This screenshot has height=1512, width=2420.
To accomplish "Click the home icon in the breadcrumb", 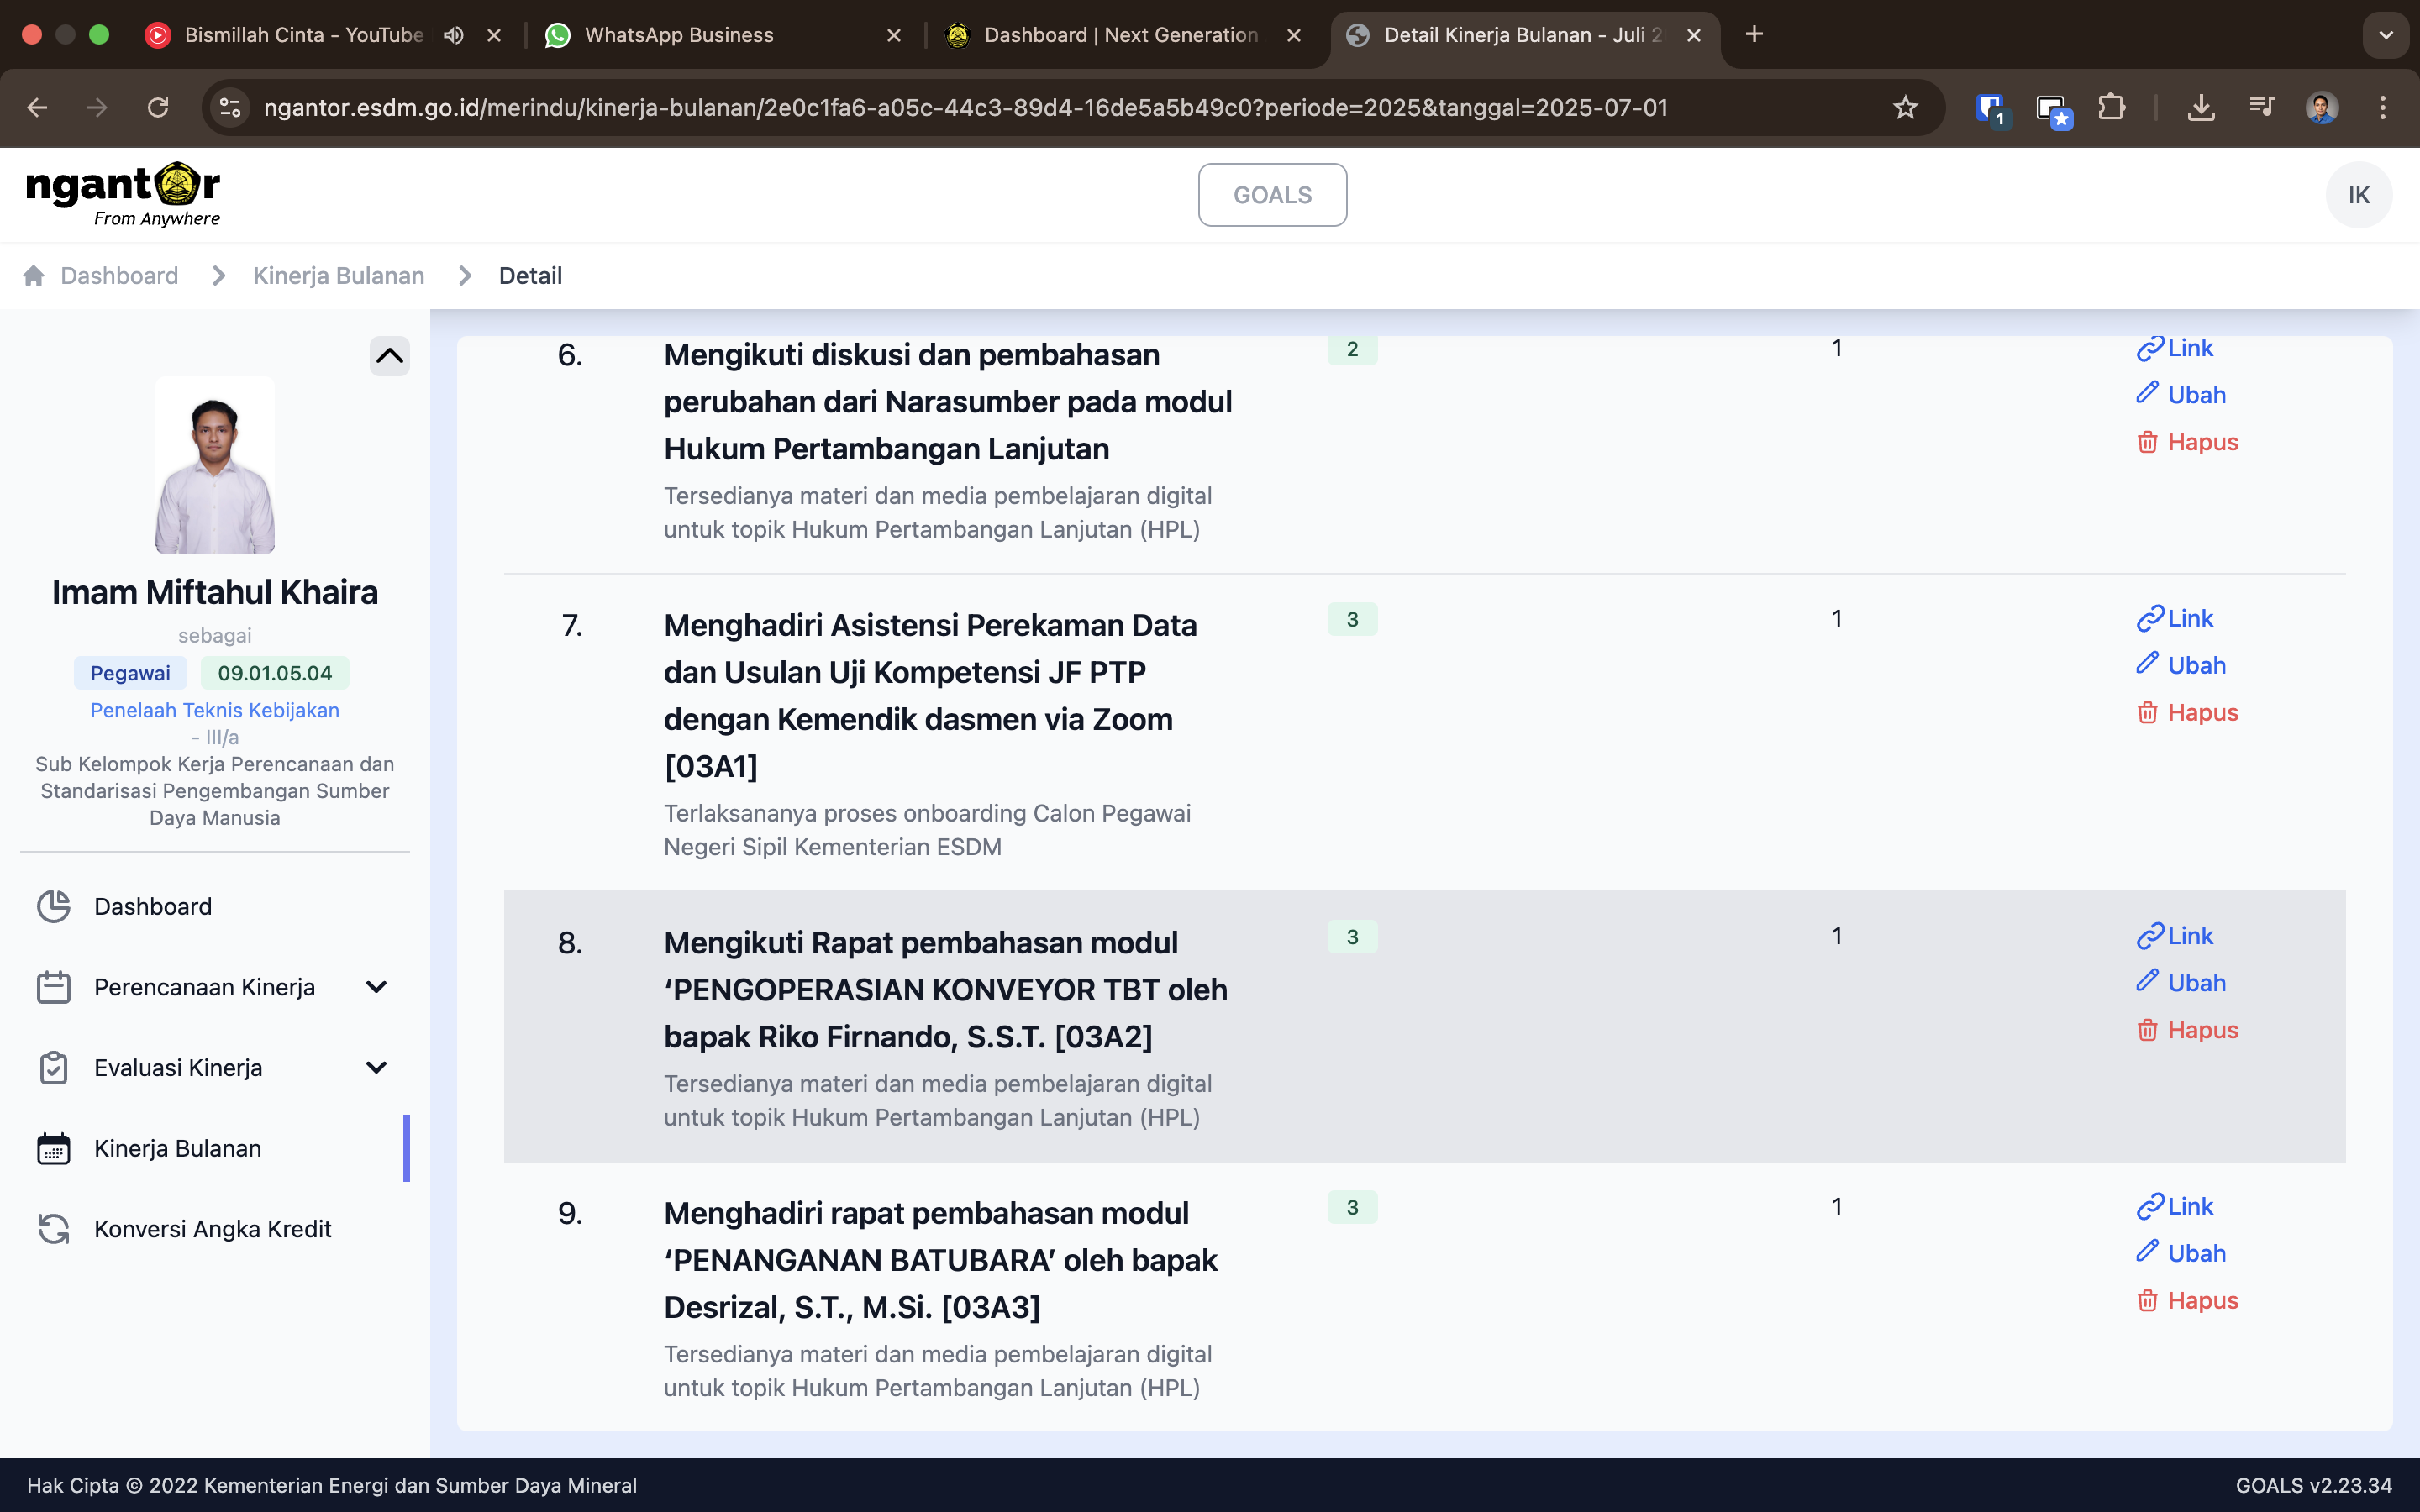I will point(34,276).
